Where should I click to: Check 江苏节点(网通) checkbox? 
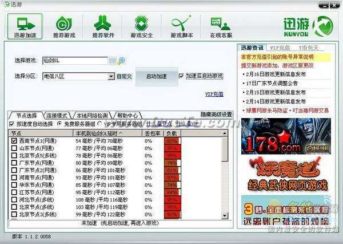coord(14,192)
